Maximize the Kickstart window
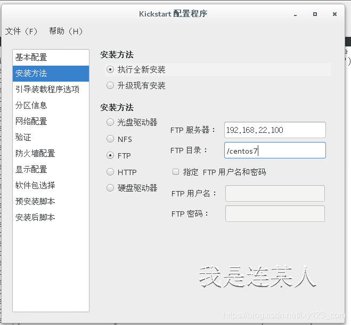 [x=315, y=14]
